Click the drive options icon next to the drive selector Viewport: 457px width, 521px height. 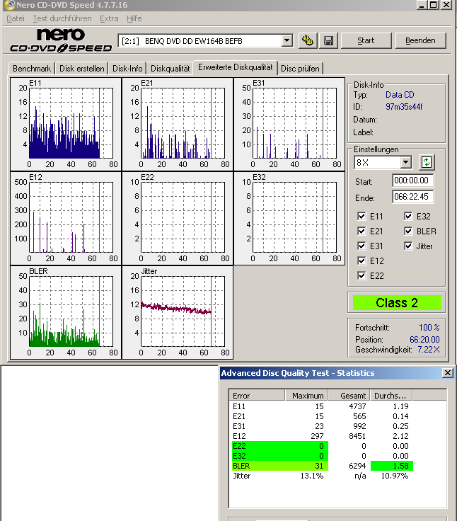[x=307, y=40]
